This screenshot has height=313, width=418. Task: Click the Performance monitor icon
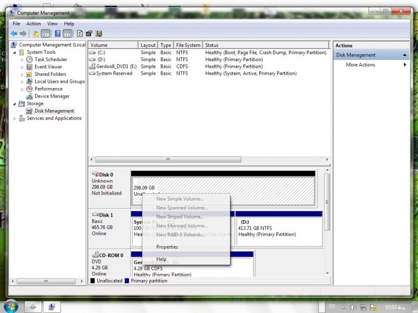point(29,89)
